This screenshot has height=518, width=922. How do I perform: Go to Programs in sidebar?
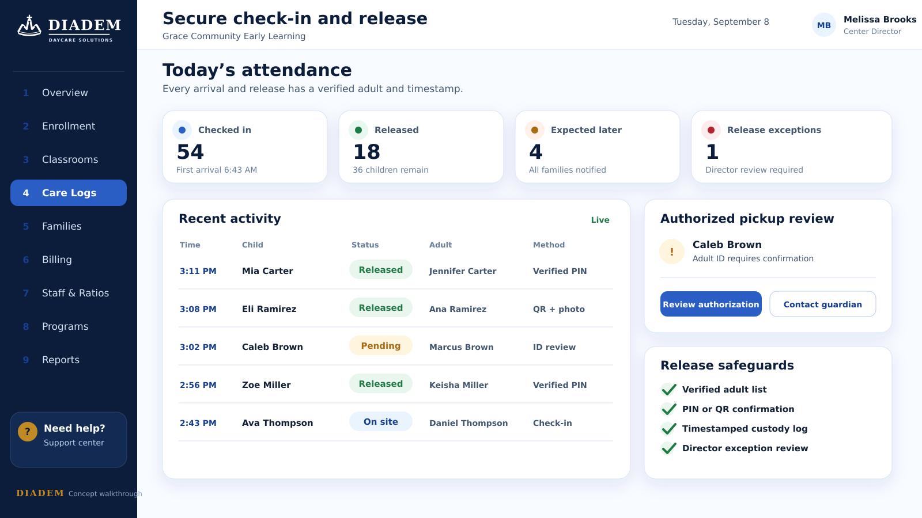point(69,326)
